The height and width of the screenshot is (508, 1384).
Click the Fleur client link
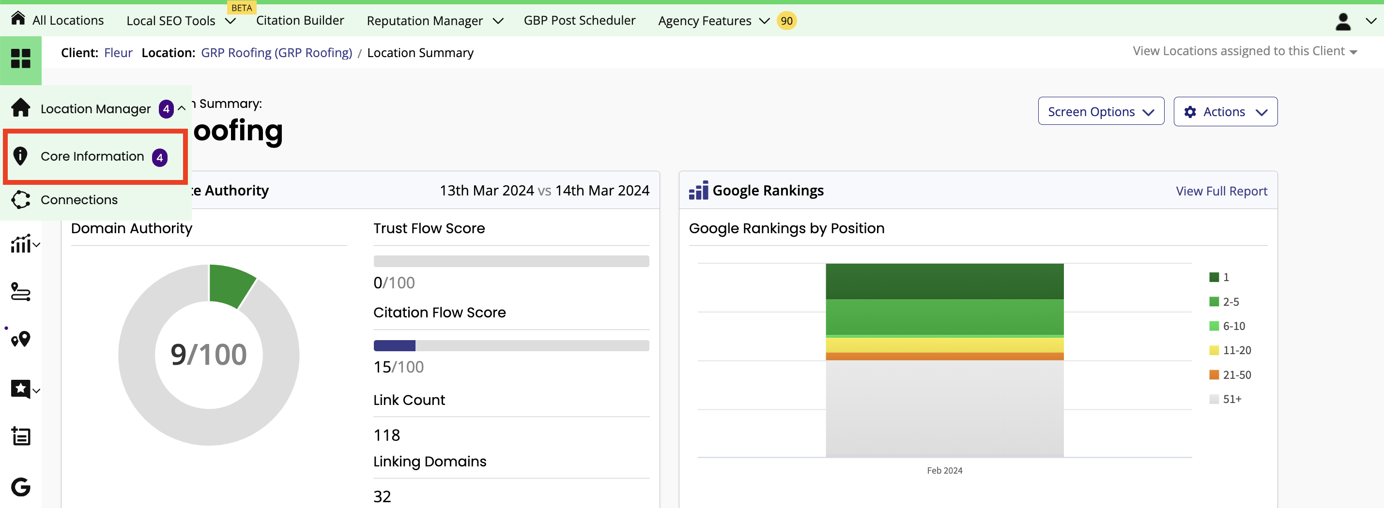[118, 52]
